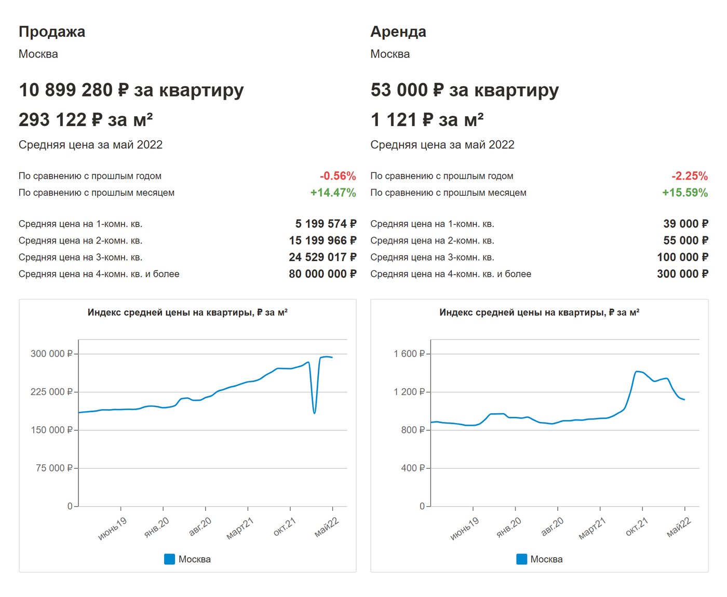Click the sharp dip in the sale price line
This screenshot has height=597, width=727.
[x=315, y=412]
